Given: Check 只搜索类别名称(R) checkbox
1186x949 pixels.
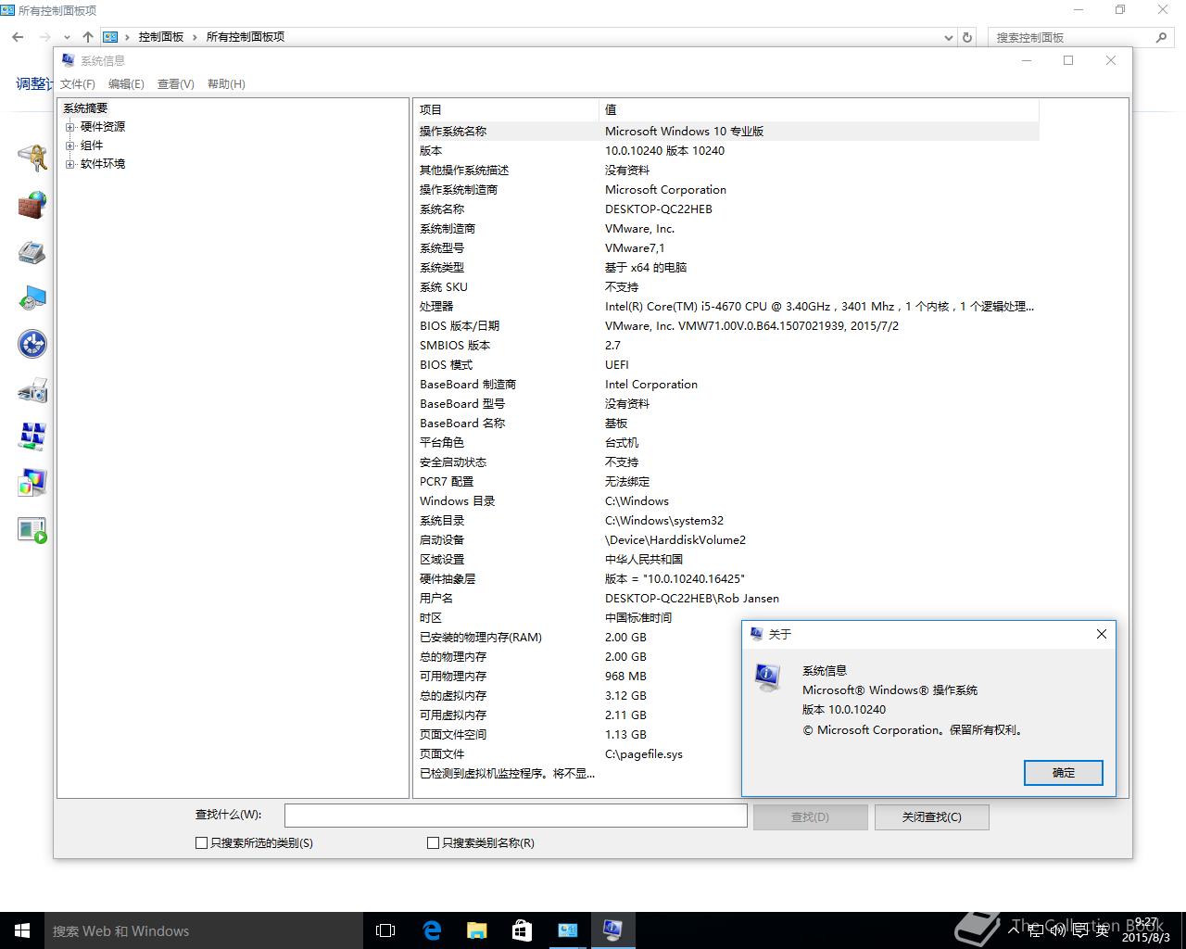Looking at the screenshot, I should [x=433, y=842].
